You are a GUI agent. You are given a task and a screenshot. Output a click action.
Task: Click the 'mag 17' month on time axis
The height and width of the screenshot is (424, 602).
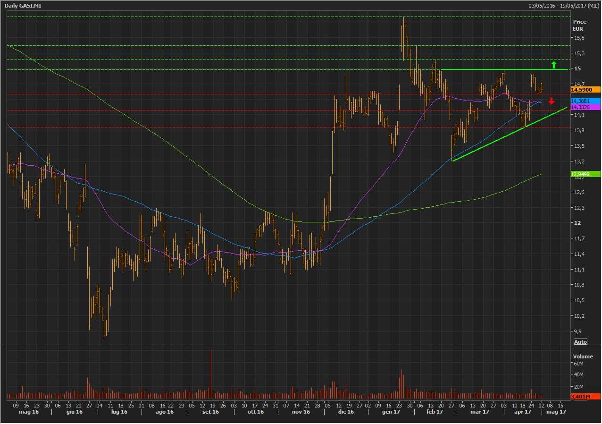(x=555, y=412)
